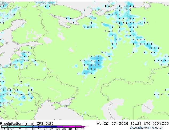Pick the 2 mm legend color swatch
Image resolution: width=169 pixels, height=130 pixels.
point(23,127)
